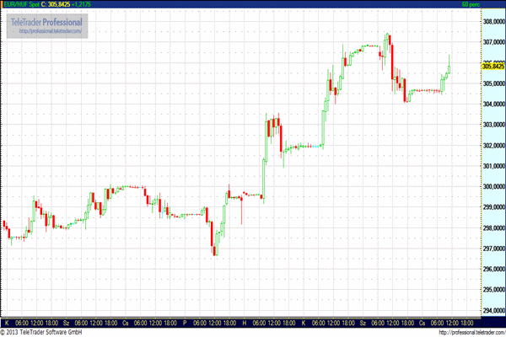Click the last Cs day marker on time axis
The width and height of the screenshot is (506, 337).
pyautogui.click(x=422, y=323)
